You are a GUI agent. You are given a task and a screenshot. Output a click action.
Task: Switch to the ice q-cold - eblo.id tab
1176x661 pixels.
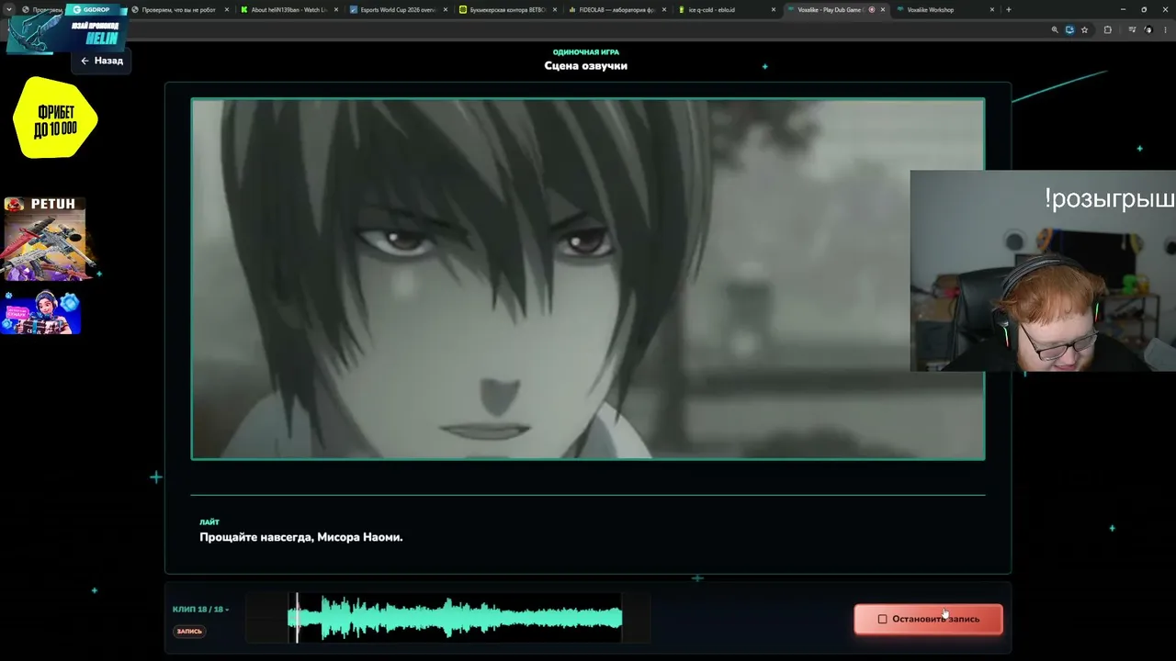[x=726, y=10]
